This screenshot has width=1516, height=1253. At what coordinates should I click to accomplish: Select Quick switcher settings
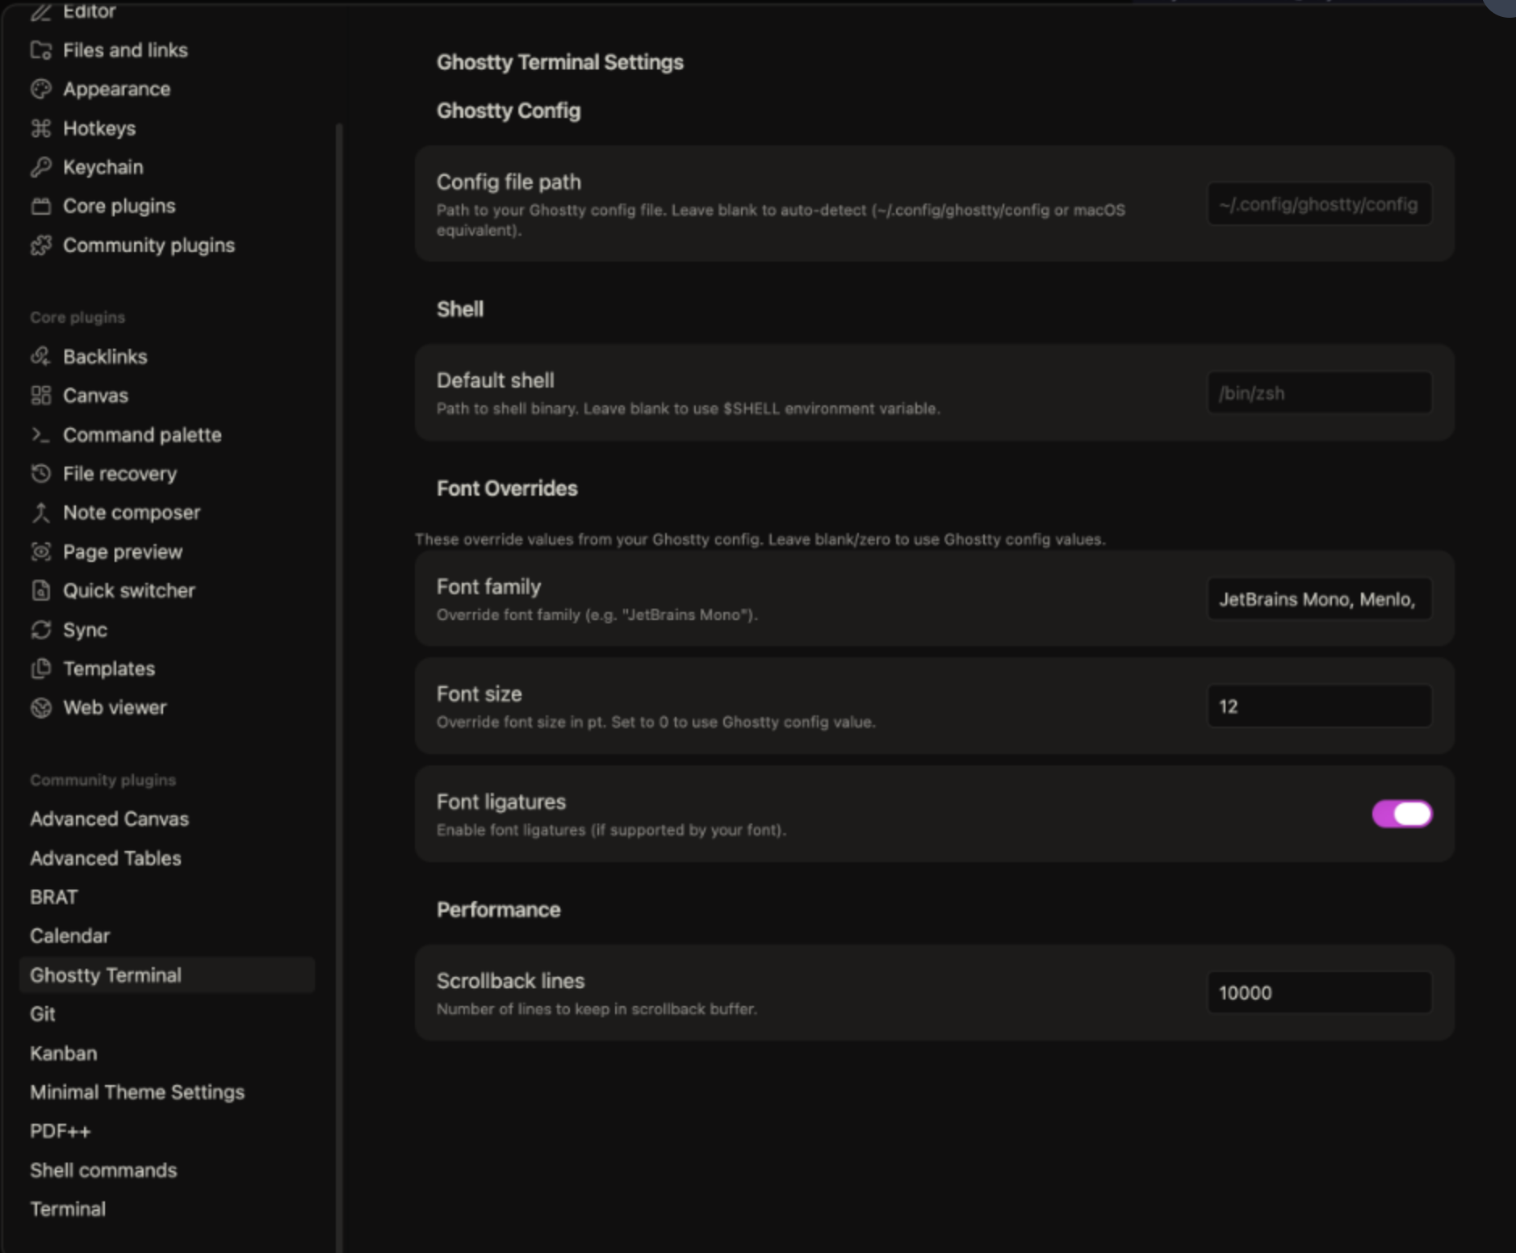point(167,591)
